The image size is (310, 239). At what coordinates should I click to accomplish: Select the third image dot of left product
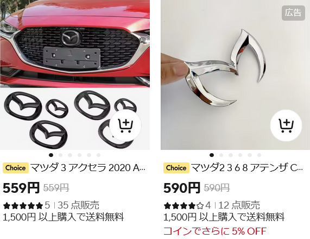pyautogui.click(x=70, y=155)
